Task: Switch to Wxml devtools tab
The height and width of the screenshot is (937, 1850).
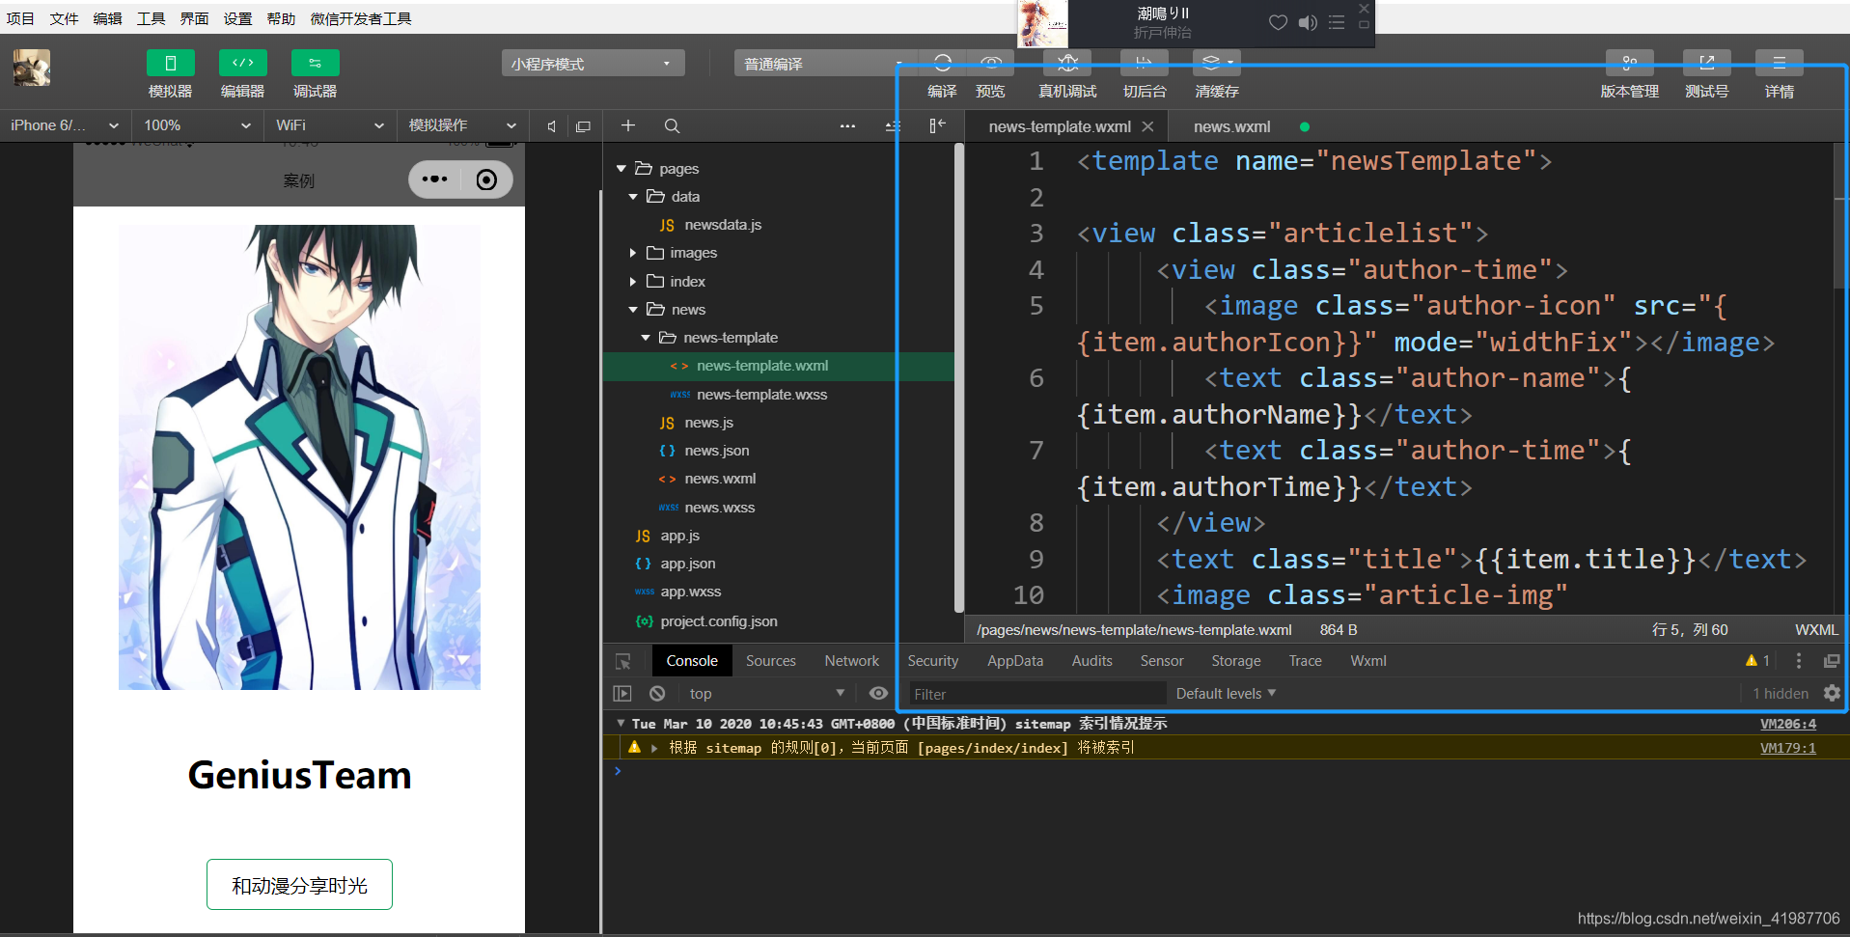Action: 1367,661
